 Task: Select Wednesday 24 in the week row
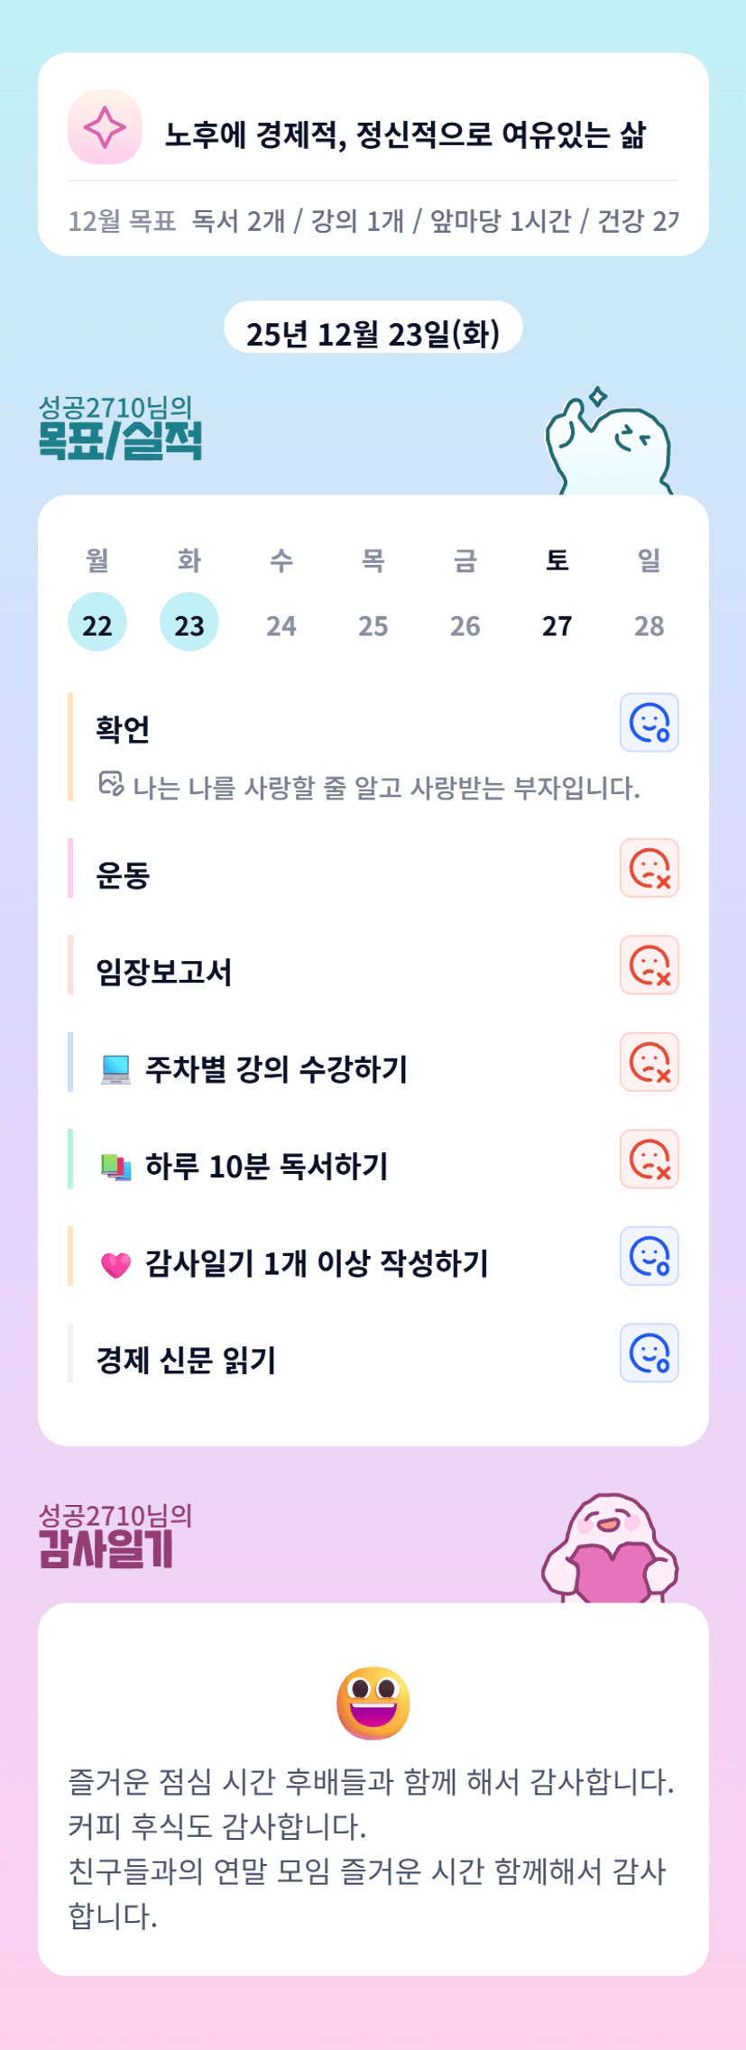click(x=281, y=625)
